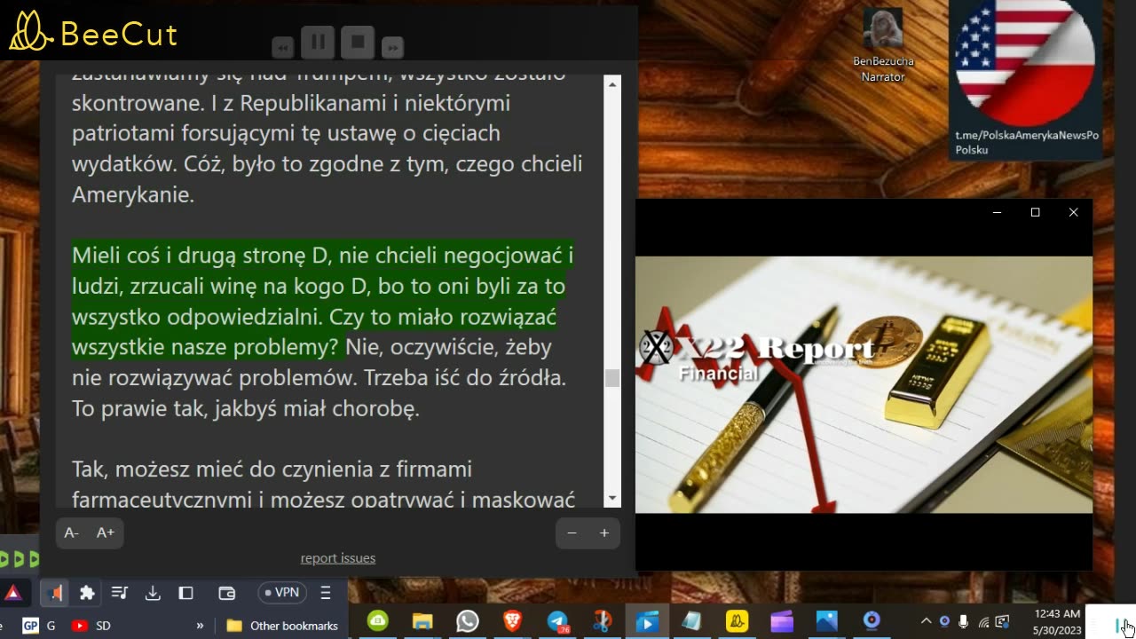Skip backward with the rewind button

click(283, 47)
